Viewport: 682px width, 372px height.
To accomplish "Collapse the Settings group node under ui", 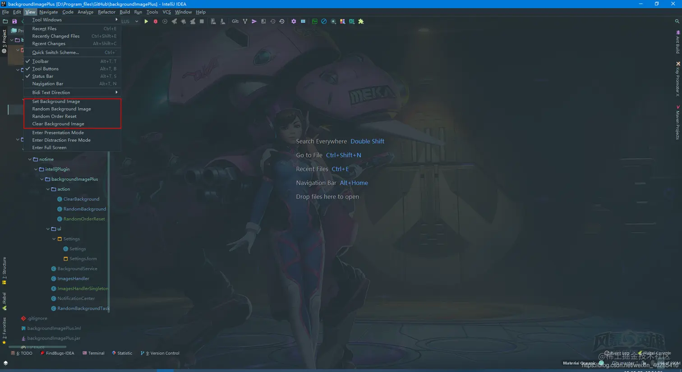I will [54, 239].
